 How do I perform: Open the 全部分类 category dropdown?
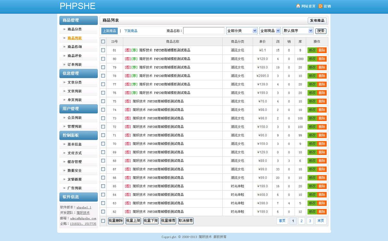point(242,30)
